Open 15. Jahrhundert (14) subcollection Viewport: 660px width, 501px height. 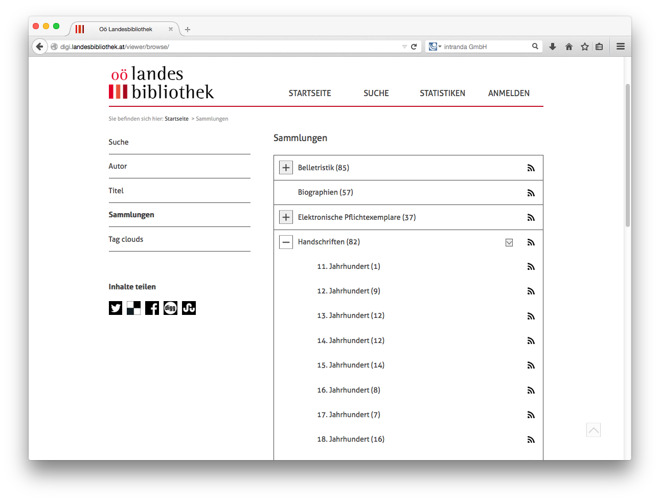[x=351, y=365]
